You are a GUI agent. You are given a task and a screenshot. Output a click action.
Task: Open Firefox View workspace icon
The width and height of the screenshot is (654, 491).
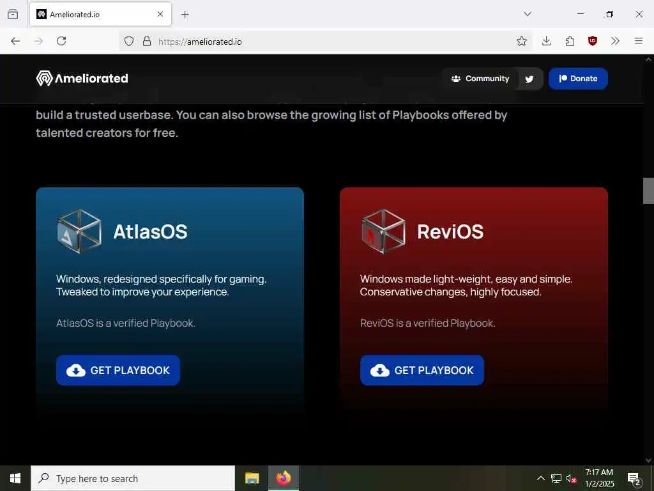(13, 14)
